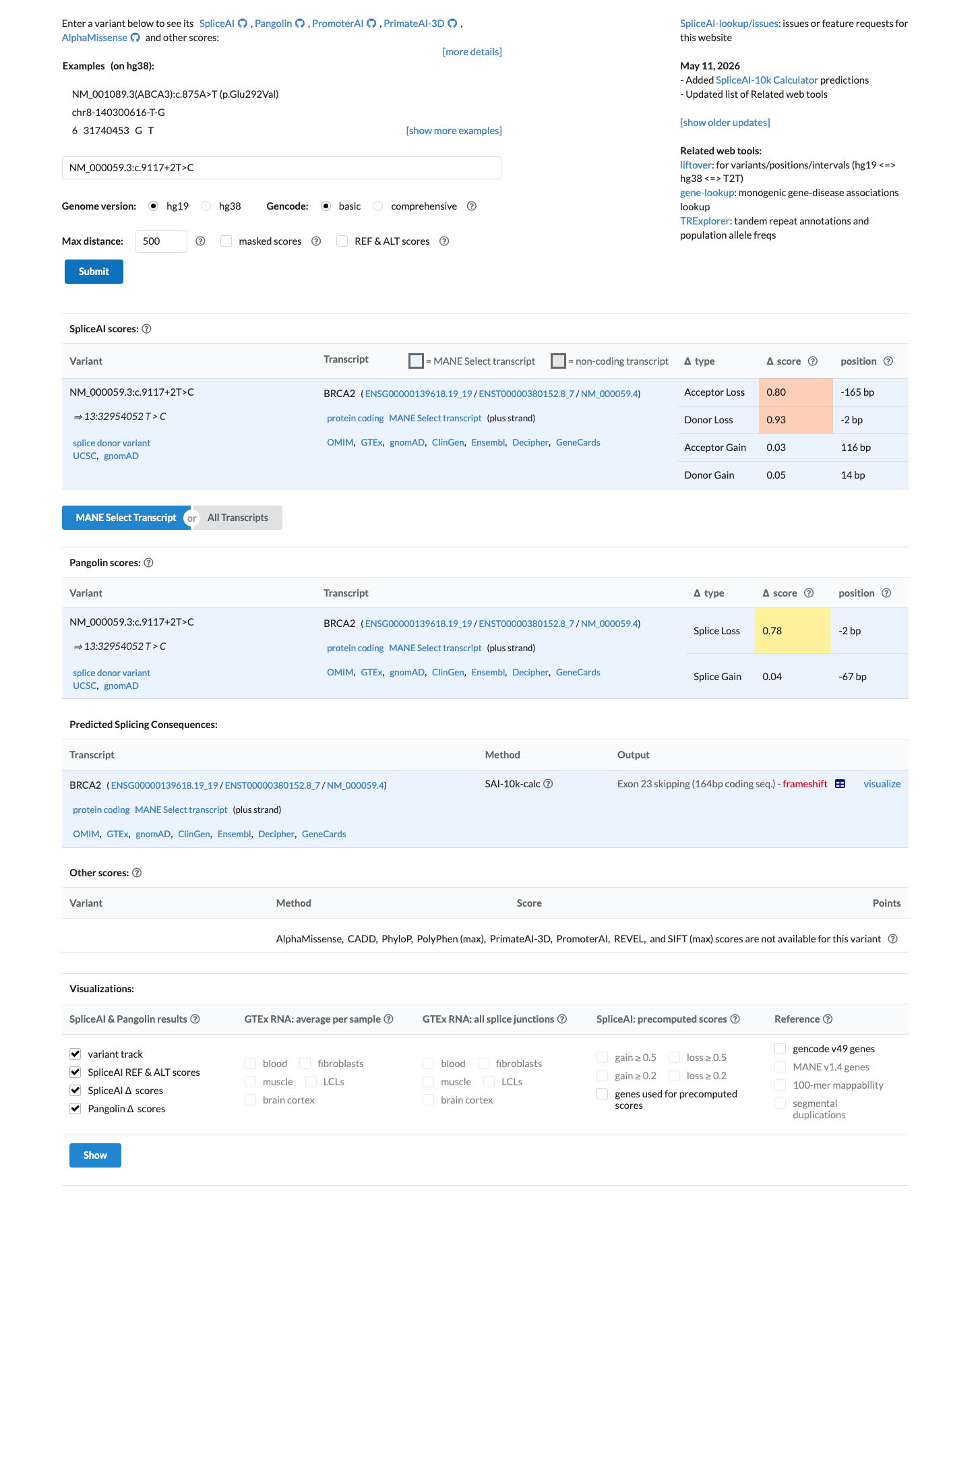This screenshot has width=980, height=1483.
Task: Click help icon beside masked scores
Action: tap(316, 241)
